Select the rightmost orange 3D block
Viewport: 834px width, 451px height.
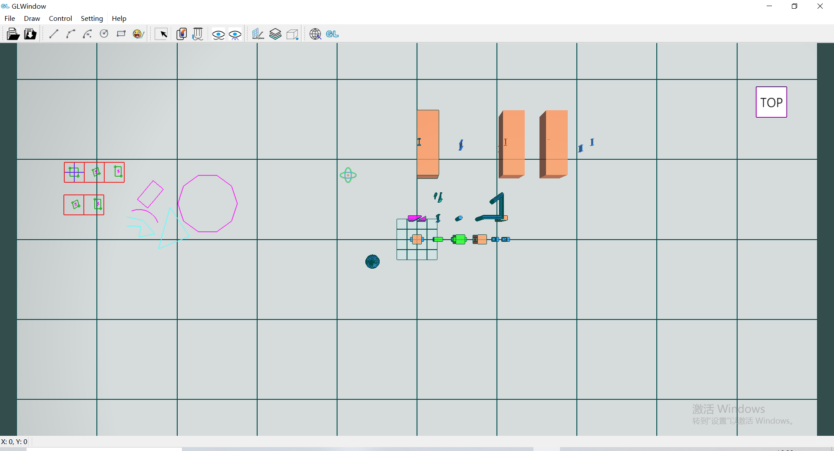pos(553,144)
